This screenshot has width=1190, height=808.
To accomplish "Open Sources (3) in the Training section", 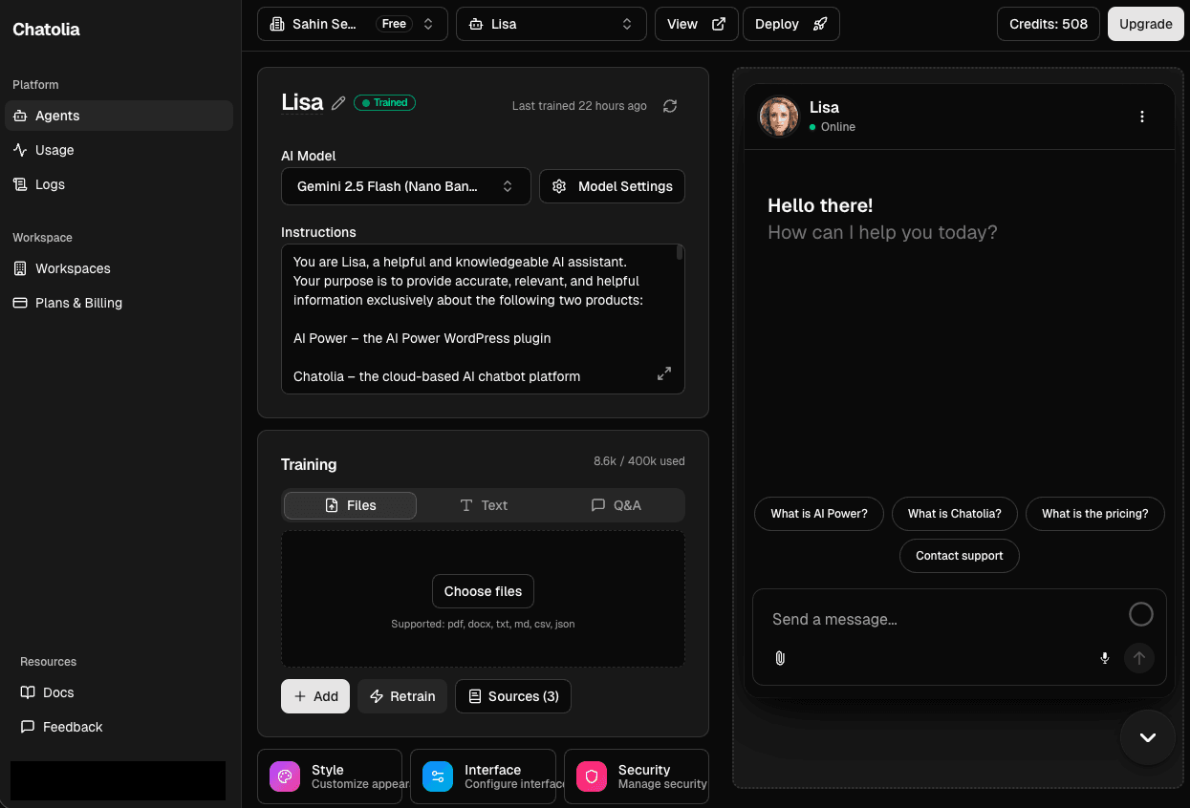I will coord(513,696).
